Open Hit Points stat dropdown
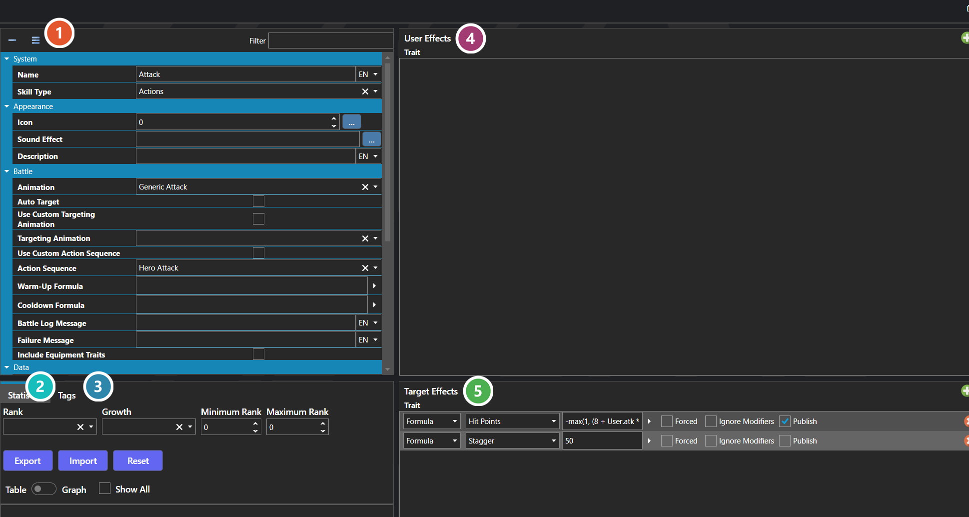Image resolution: width=969 pixels, height=517 pixels. coord(512,421)
